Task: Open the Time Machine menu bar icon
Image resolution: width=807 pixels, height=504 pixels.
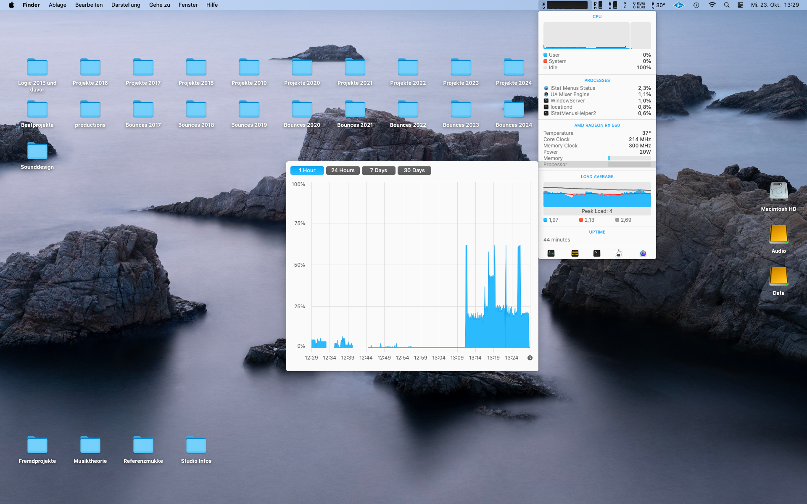Action: pyautogui.click(x=696, y=5)
